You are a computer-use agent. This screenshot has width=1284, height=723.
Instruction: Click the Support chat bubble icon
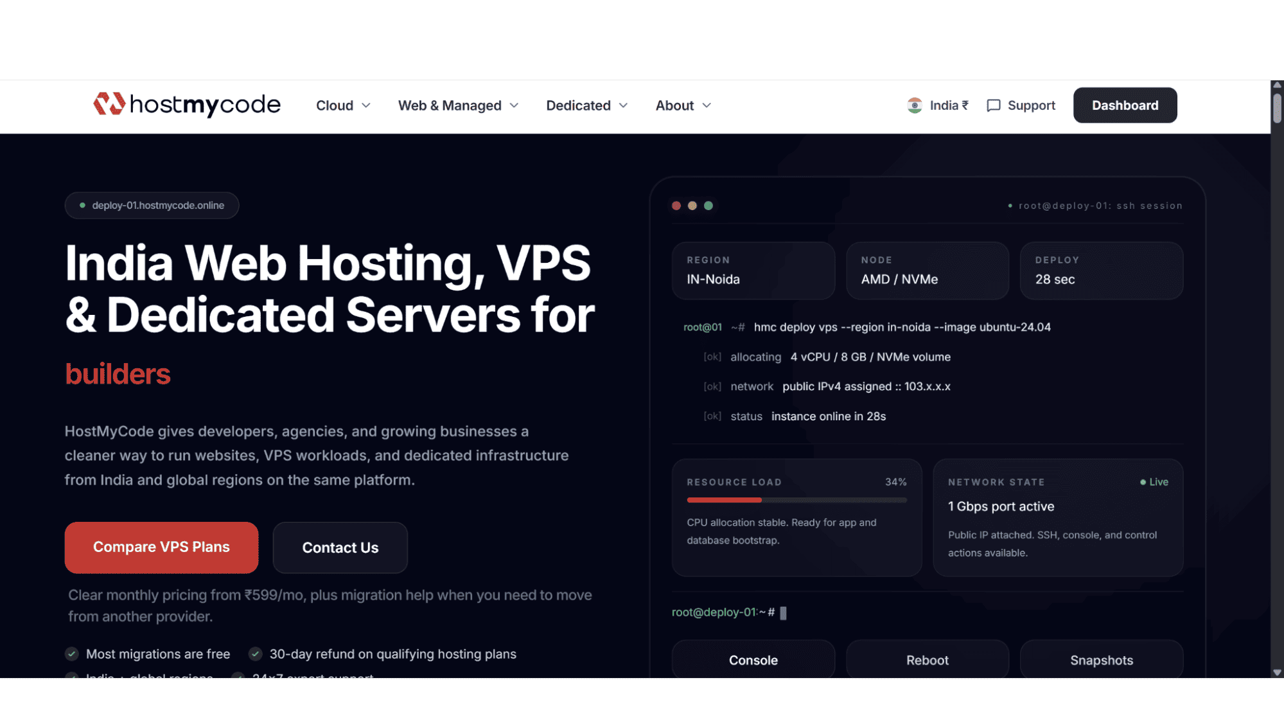tap(993, 105)
